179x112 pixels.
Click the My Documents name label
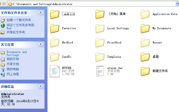click(x=162, y=28)
